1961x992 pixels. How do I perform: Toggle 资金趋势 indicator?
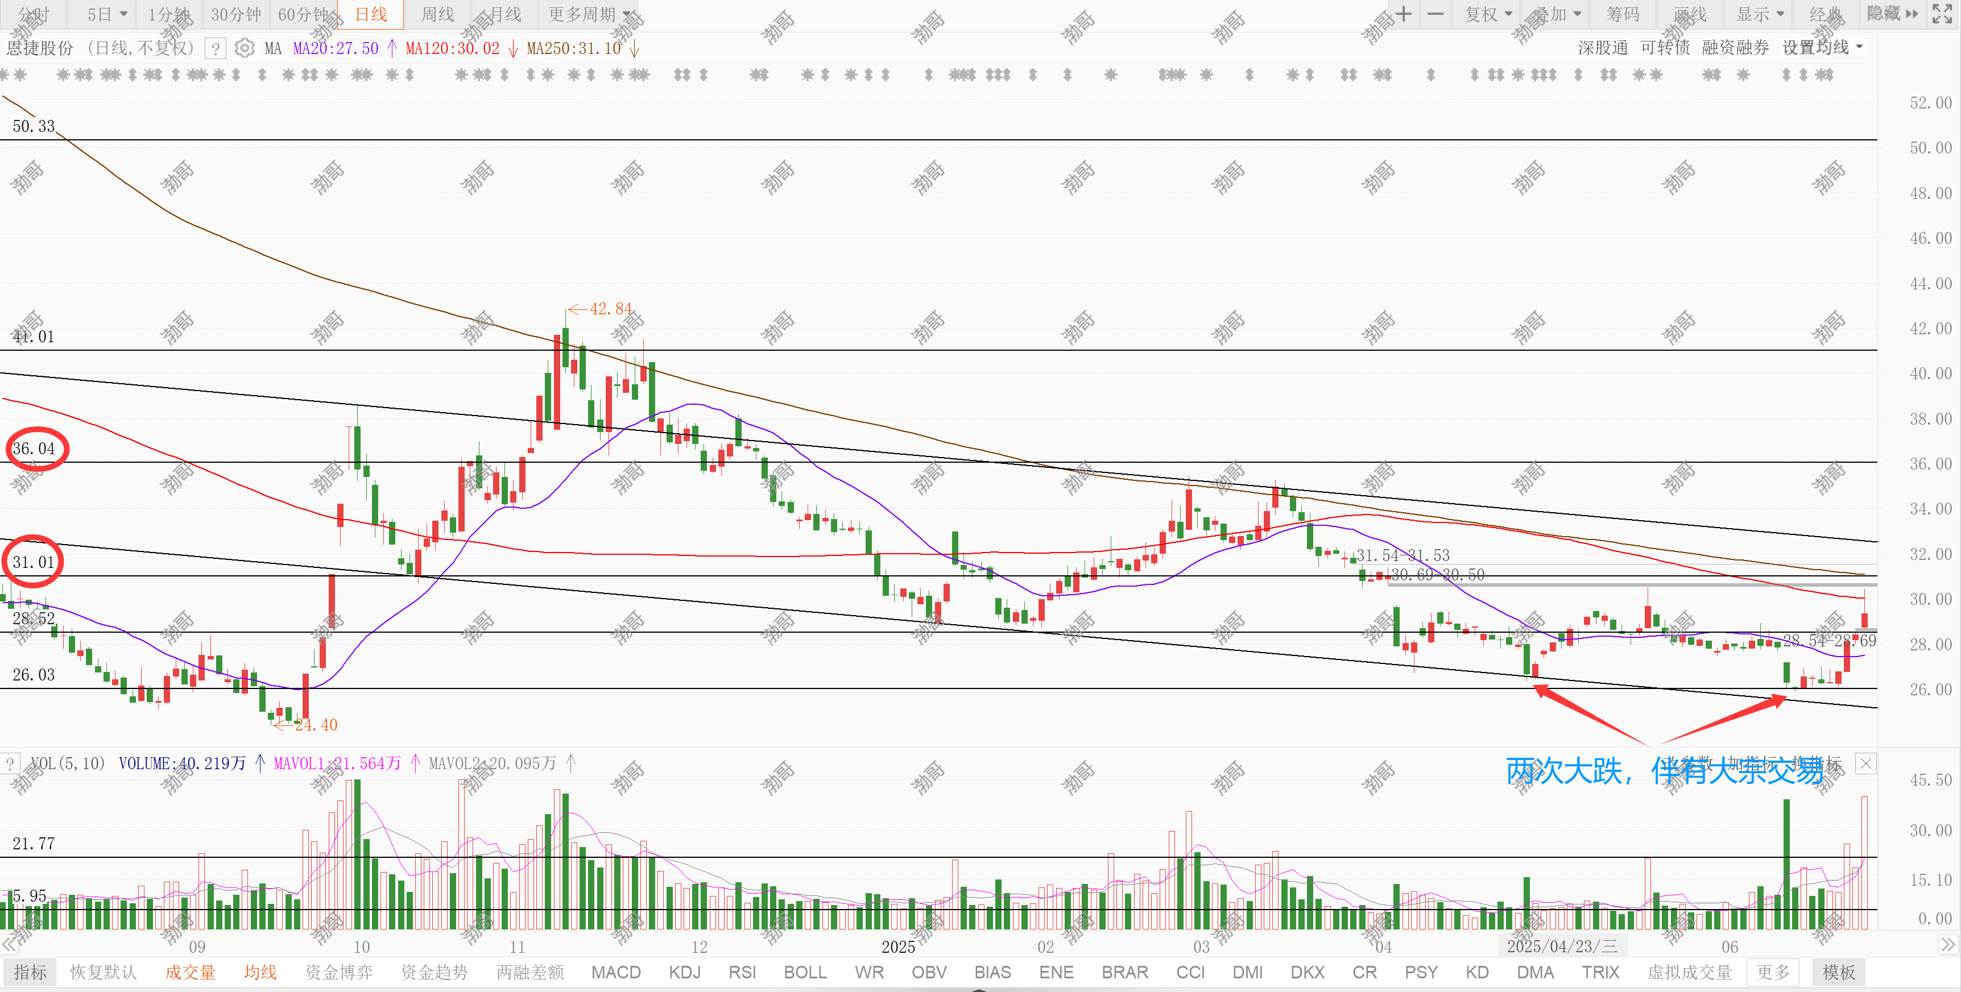click(x=435, y=972)
